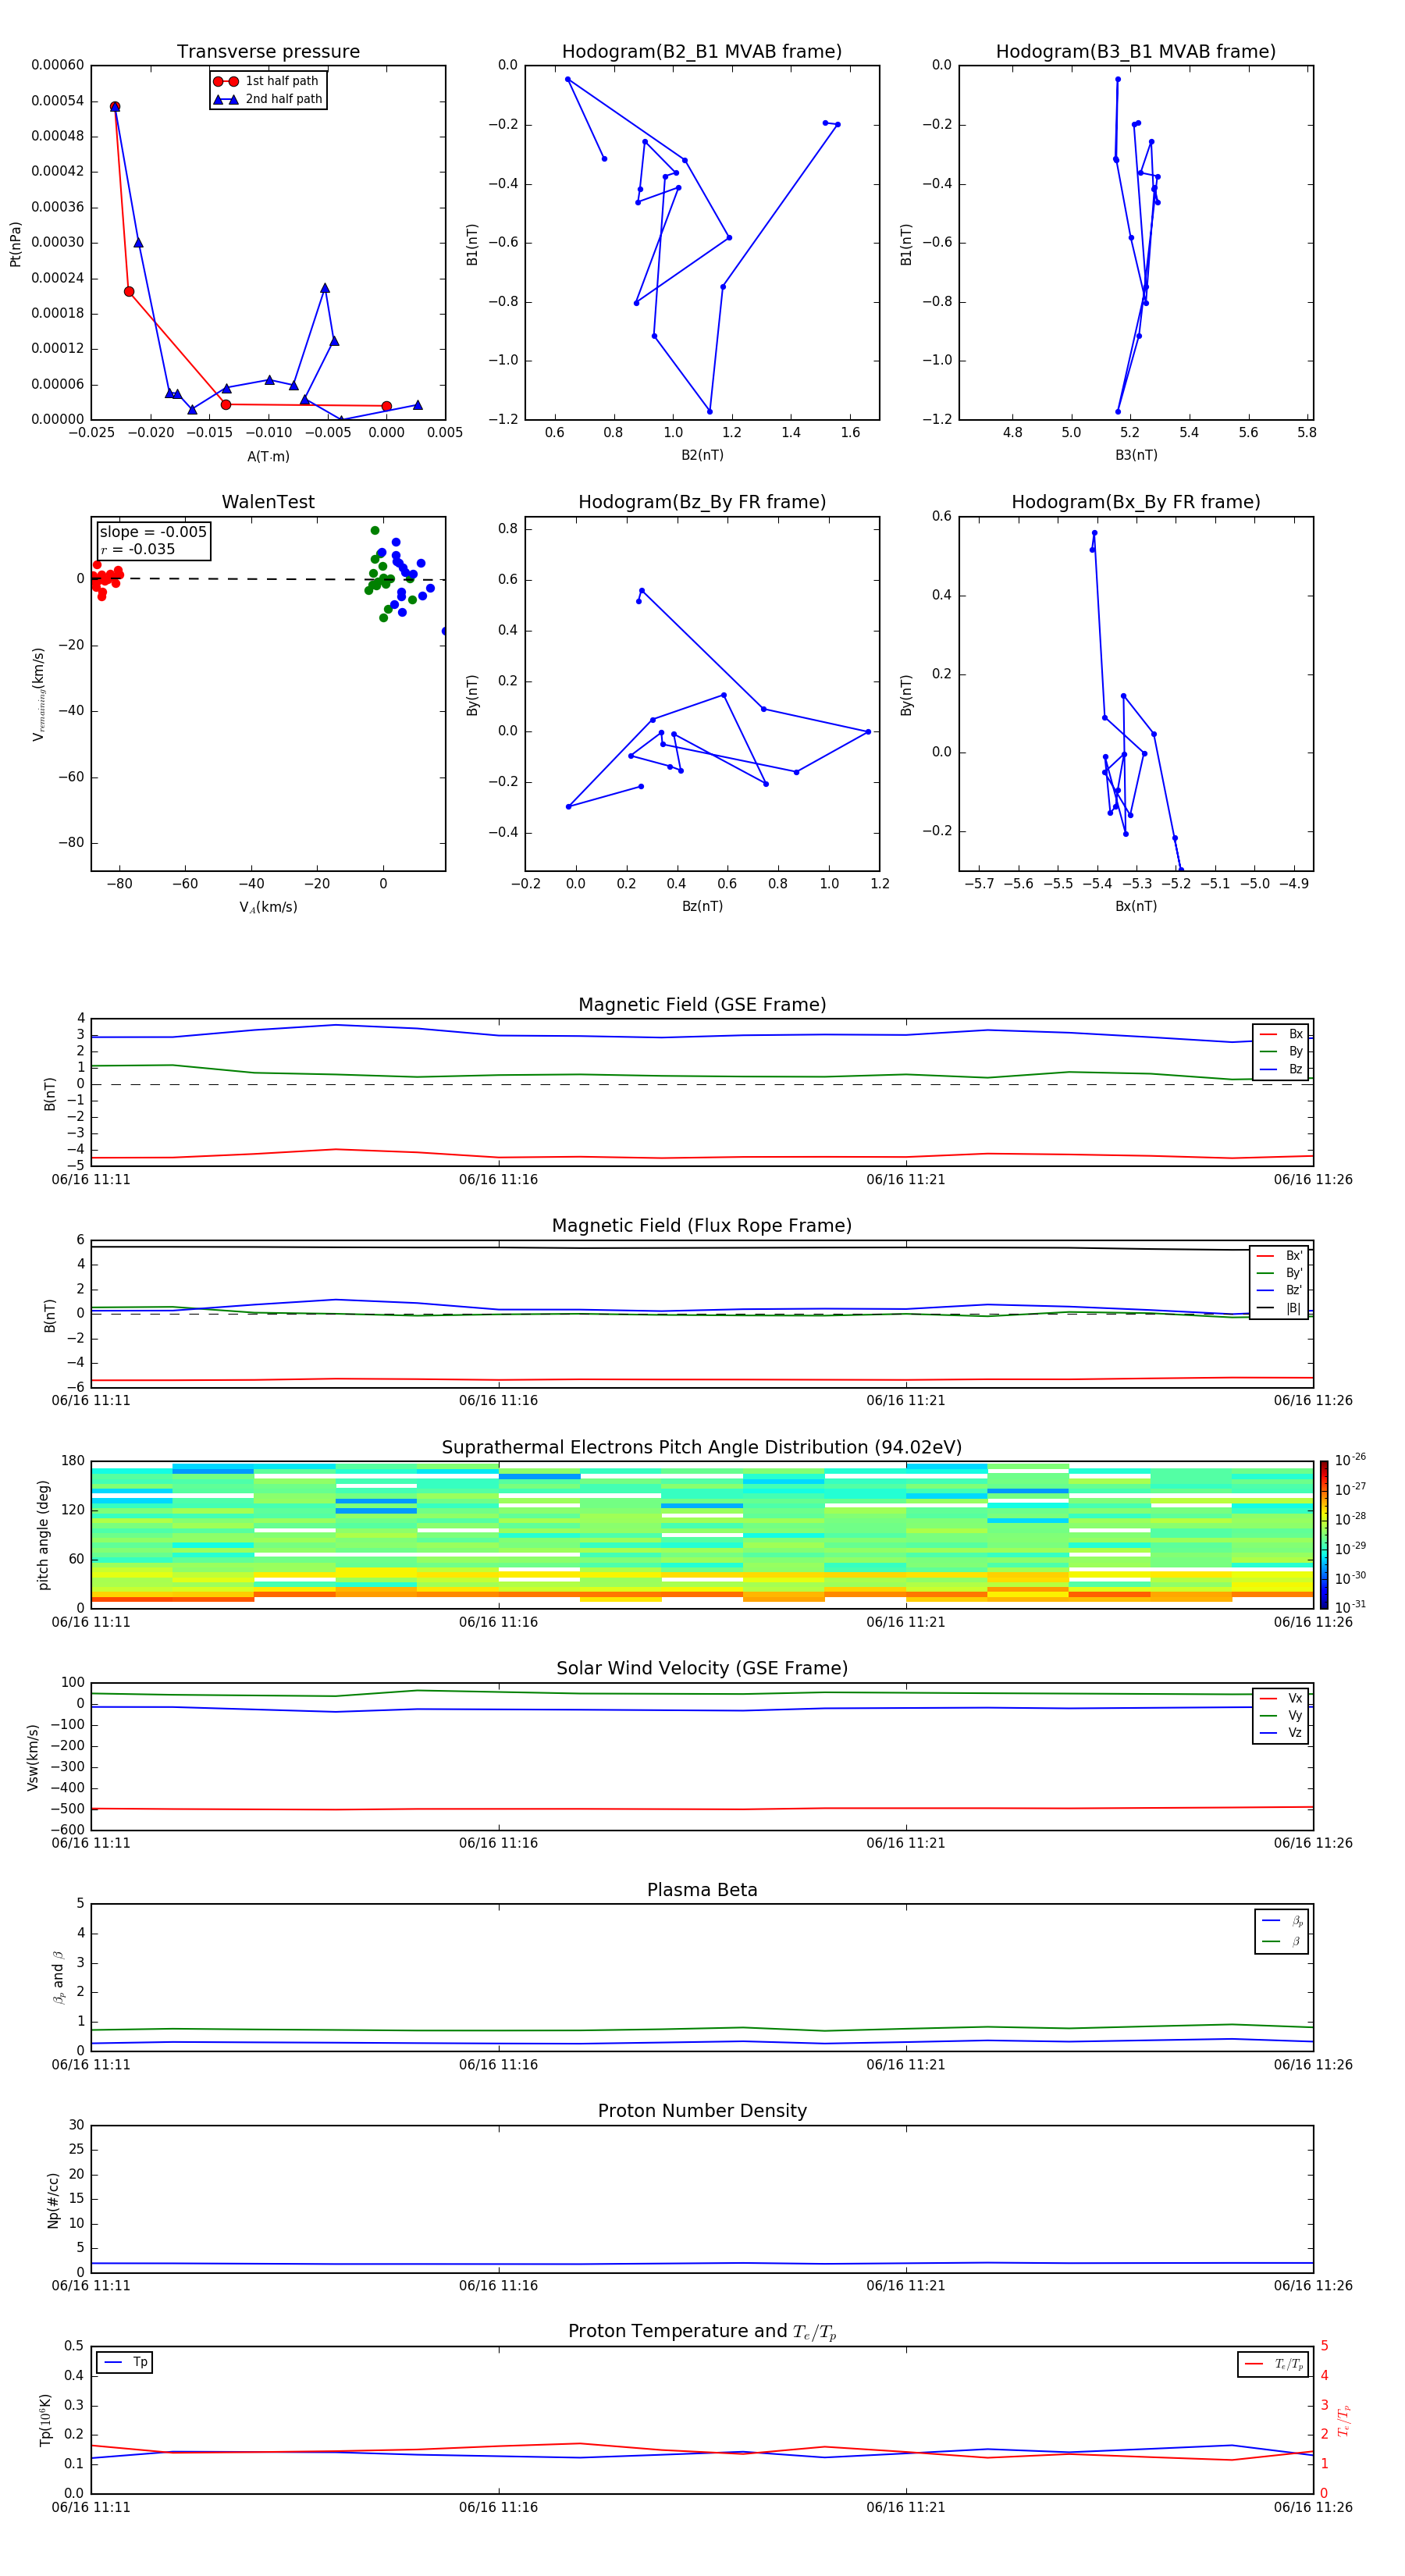Click the '06/16 11:16' tick under GSE magnetic field
1405x2576 pixels.
(x=498, y=1180)
